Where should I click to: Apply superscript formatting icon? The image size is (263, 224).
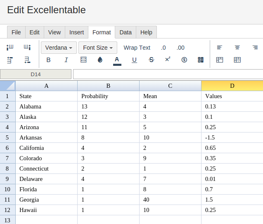pos(168,59)
